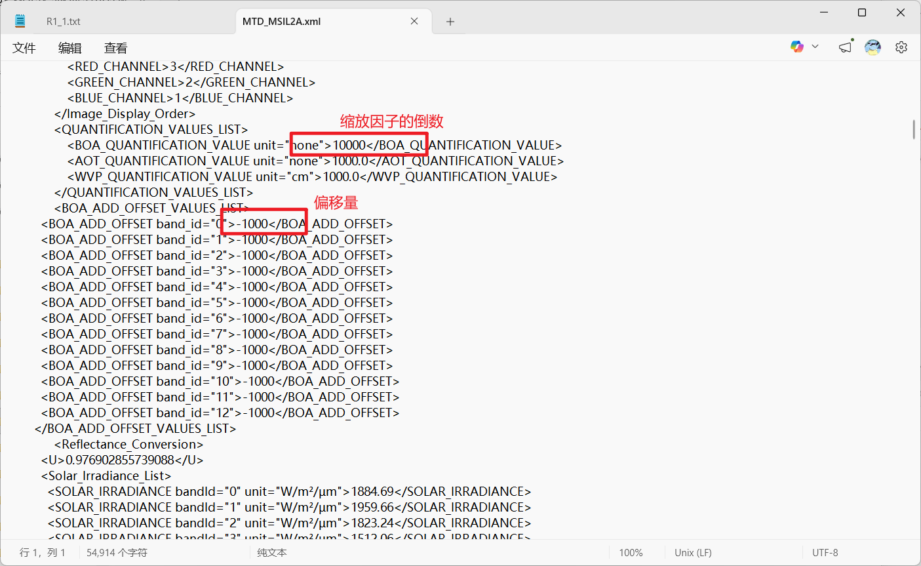Open the 编辑 menu
The height and width of the screenshot is (566, 921).
click(x=70, y=48)
